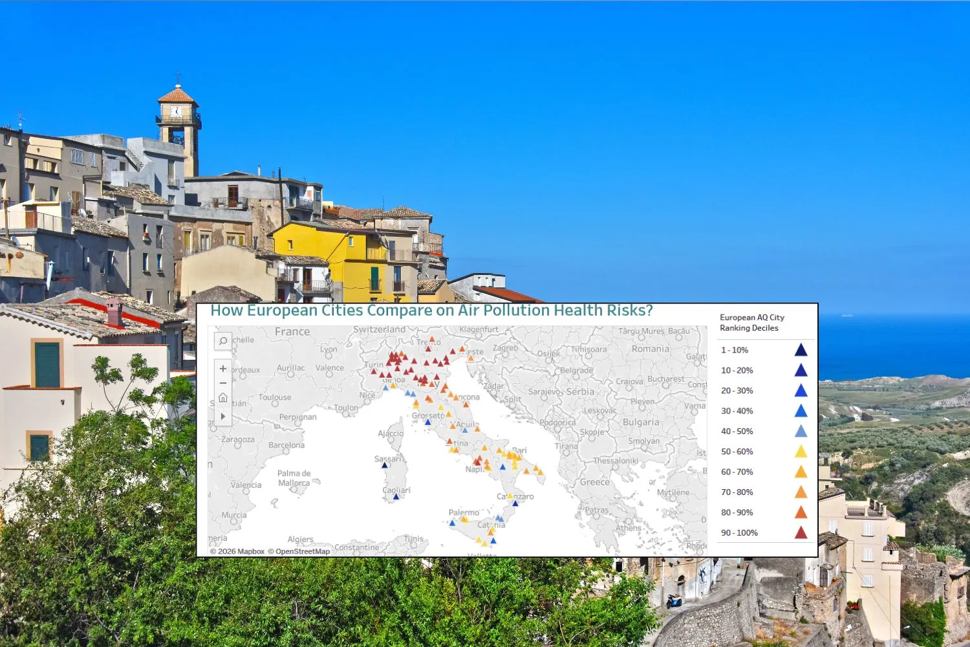
Task: Click the 'European AQ City Ranking Deciles' legend title
Action: [752, 323]
